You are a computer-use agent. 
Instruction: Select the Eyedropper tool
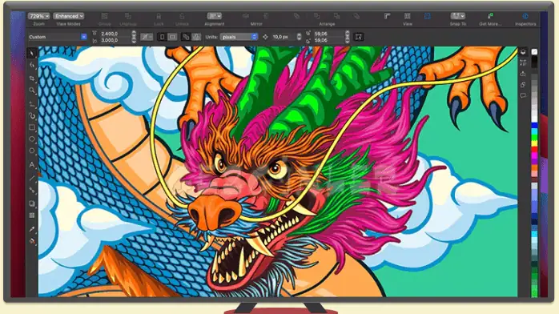(32, 229)
